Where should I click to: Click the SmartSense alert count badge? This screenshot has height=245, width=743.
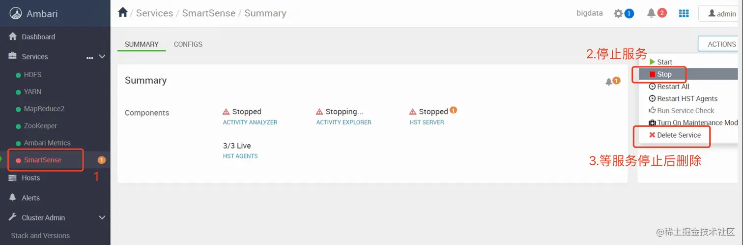[x=102, y=160]
